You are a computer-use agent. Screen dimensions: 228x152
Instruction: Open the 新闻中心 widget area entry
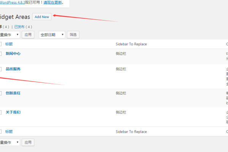pyautogui.click(x=13, y=54)
